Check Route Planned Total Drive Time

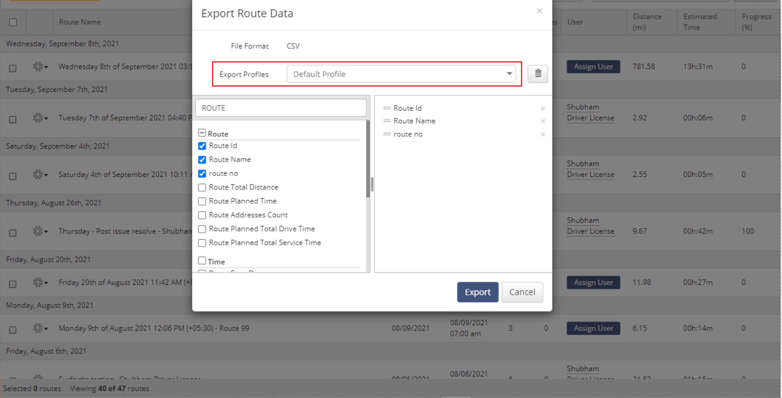click(x=202, y=229)
